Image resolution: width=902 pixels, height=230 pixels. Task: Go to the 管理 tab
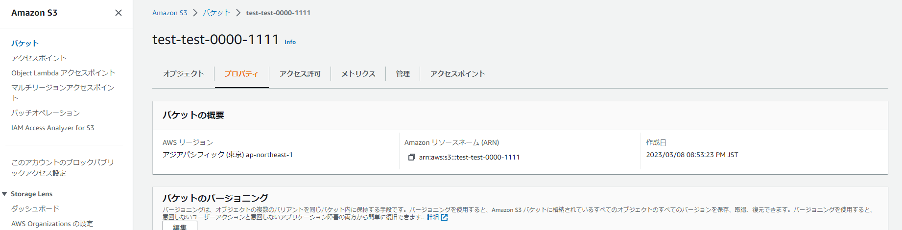(403, 74)
